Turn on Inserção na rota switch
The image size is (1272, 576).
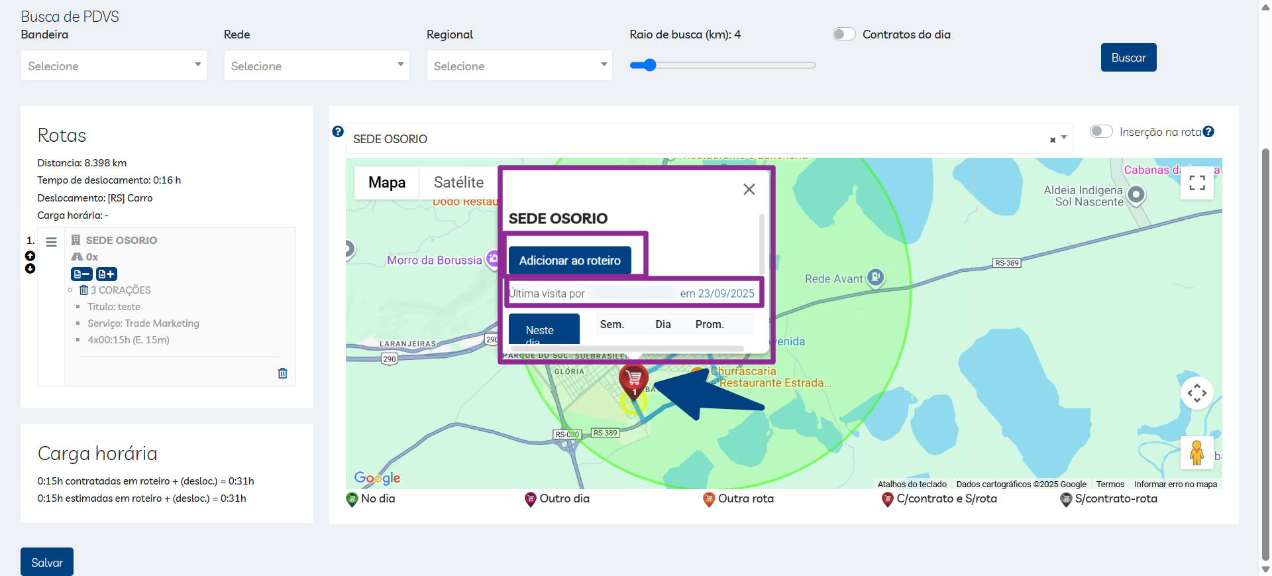(1100, 131)
